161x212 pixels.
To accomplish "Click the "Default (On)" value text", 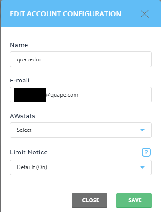I will pos(32,167).
